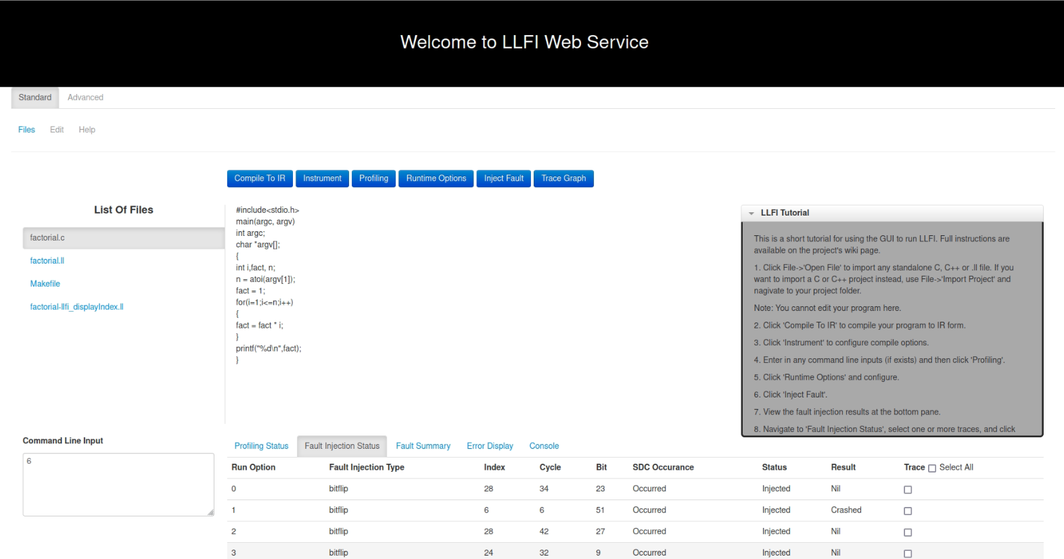Select trace checkbox for run option 2

pyautogui.click(x=908, y=533)
